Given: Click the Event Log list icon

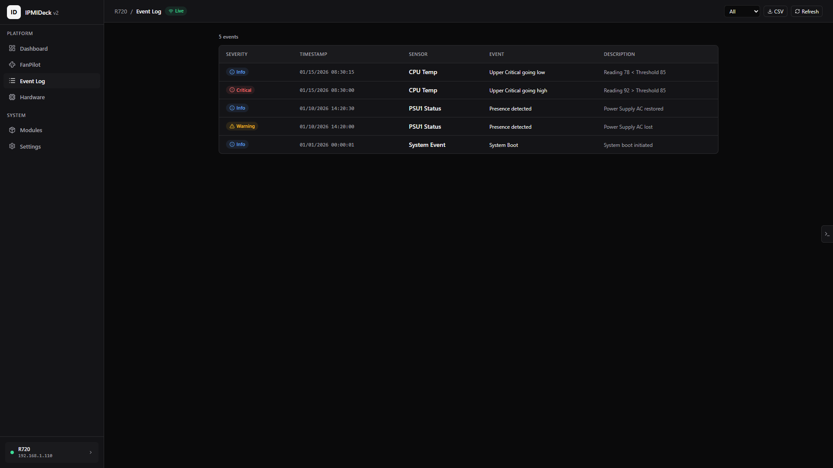Looking at the screenshot, I should [x=12, y=81].
